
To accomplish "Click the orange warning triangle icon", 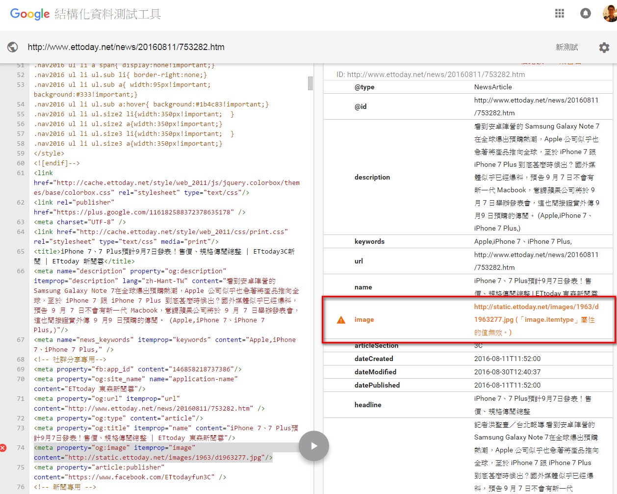I will pyautogui.click(x=341, y=320).
